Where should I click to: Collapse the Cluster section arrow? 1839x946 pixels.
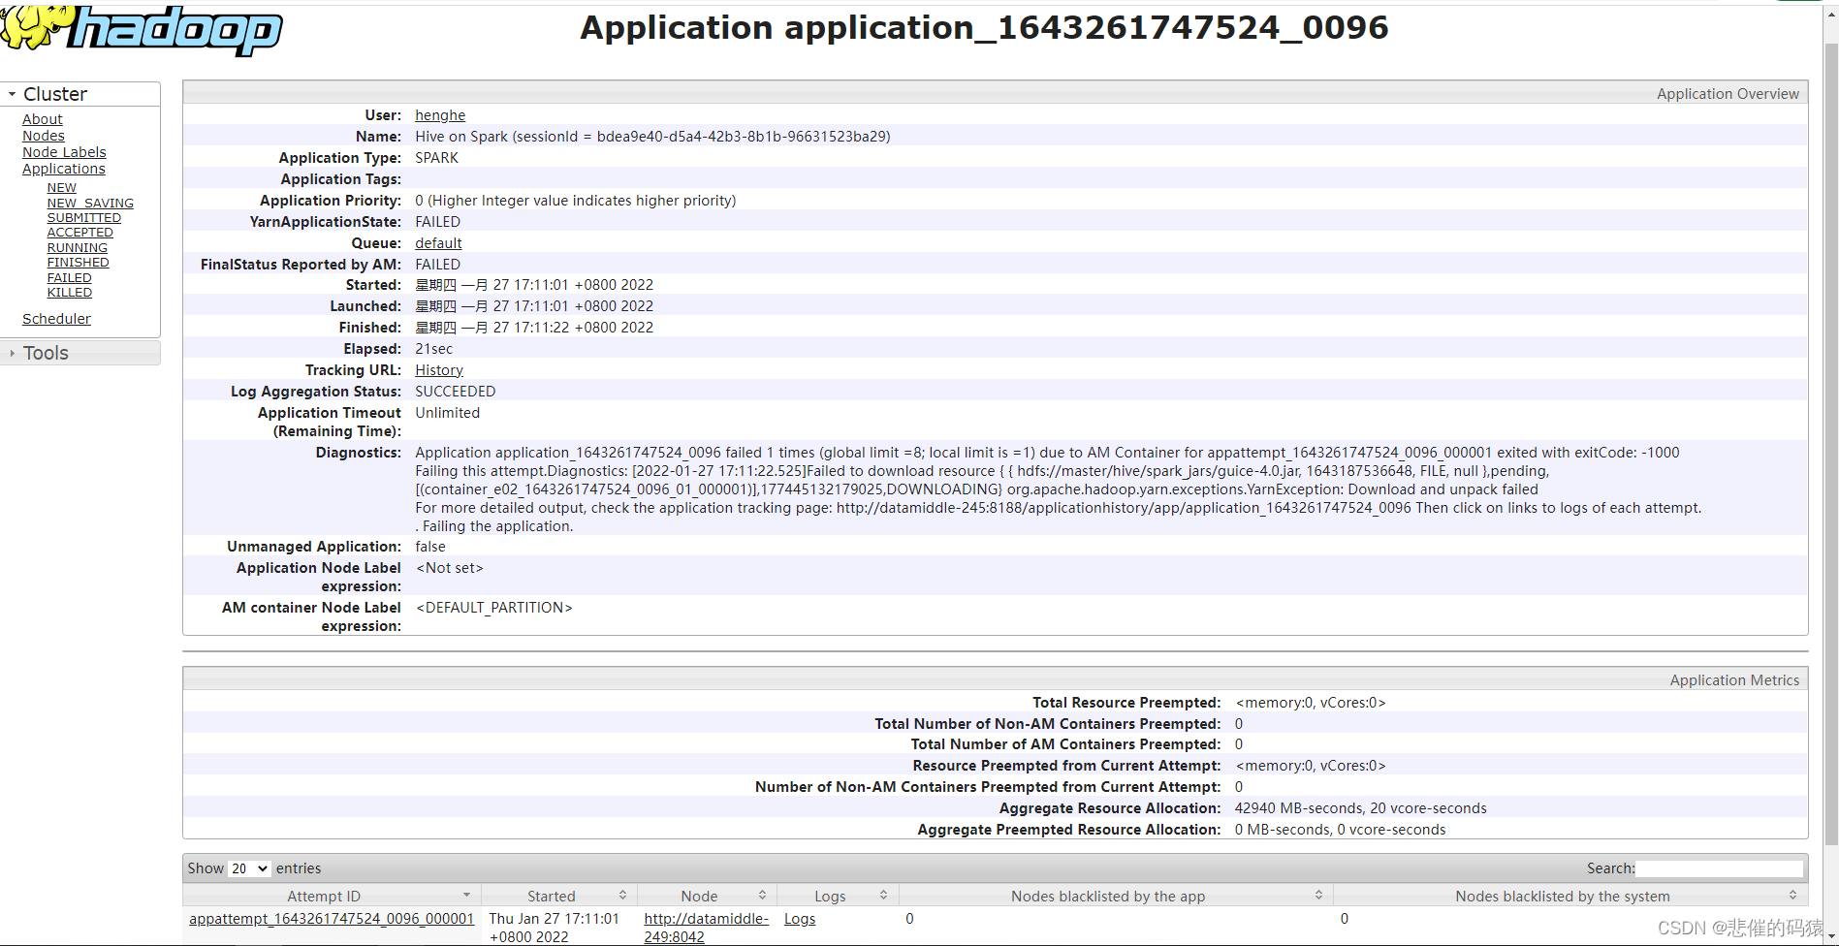coord(12,94)
